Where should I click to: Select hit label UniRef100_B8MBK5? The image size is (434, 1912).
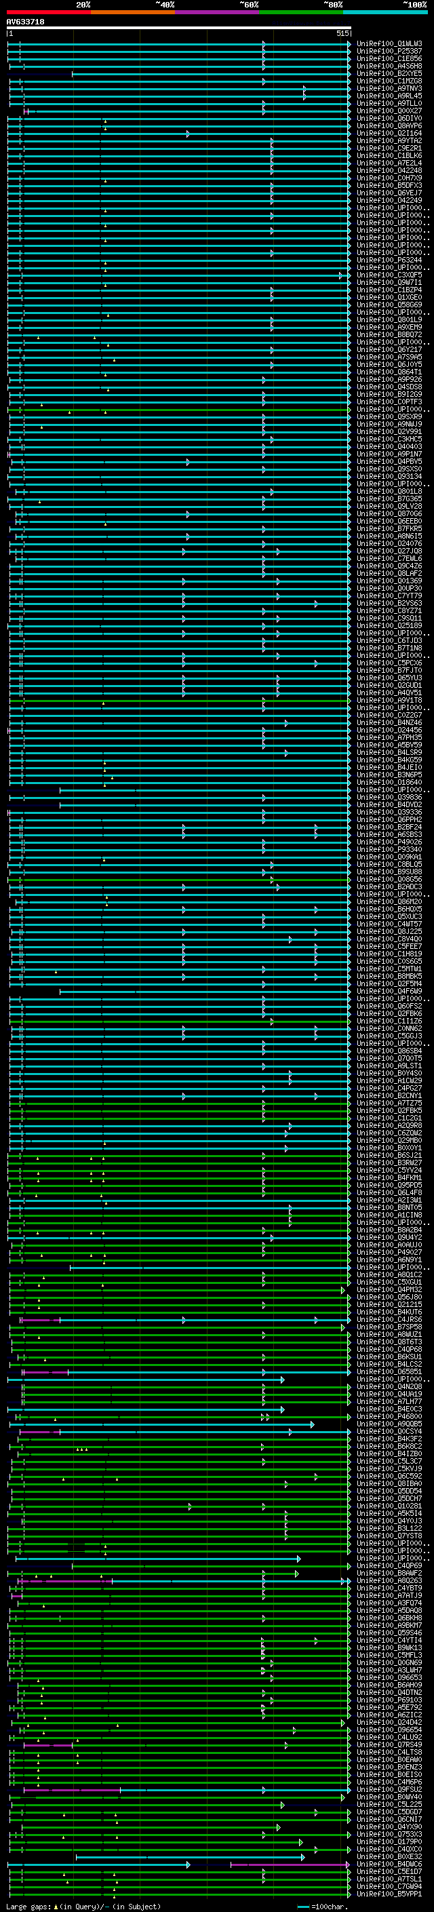389,976
